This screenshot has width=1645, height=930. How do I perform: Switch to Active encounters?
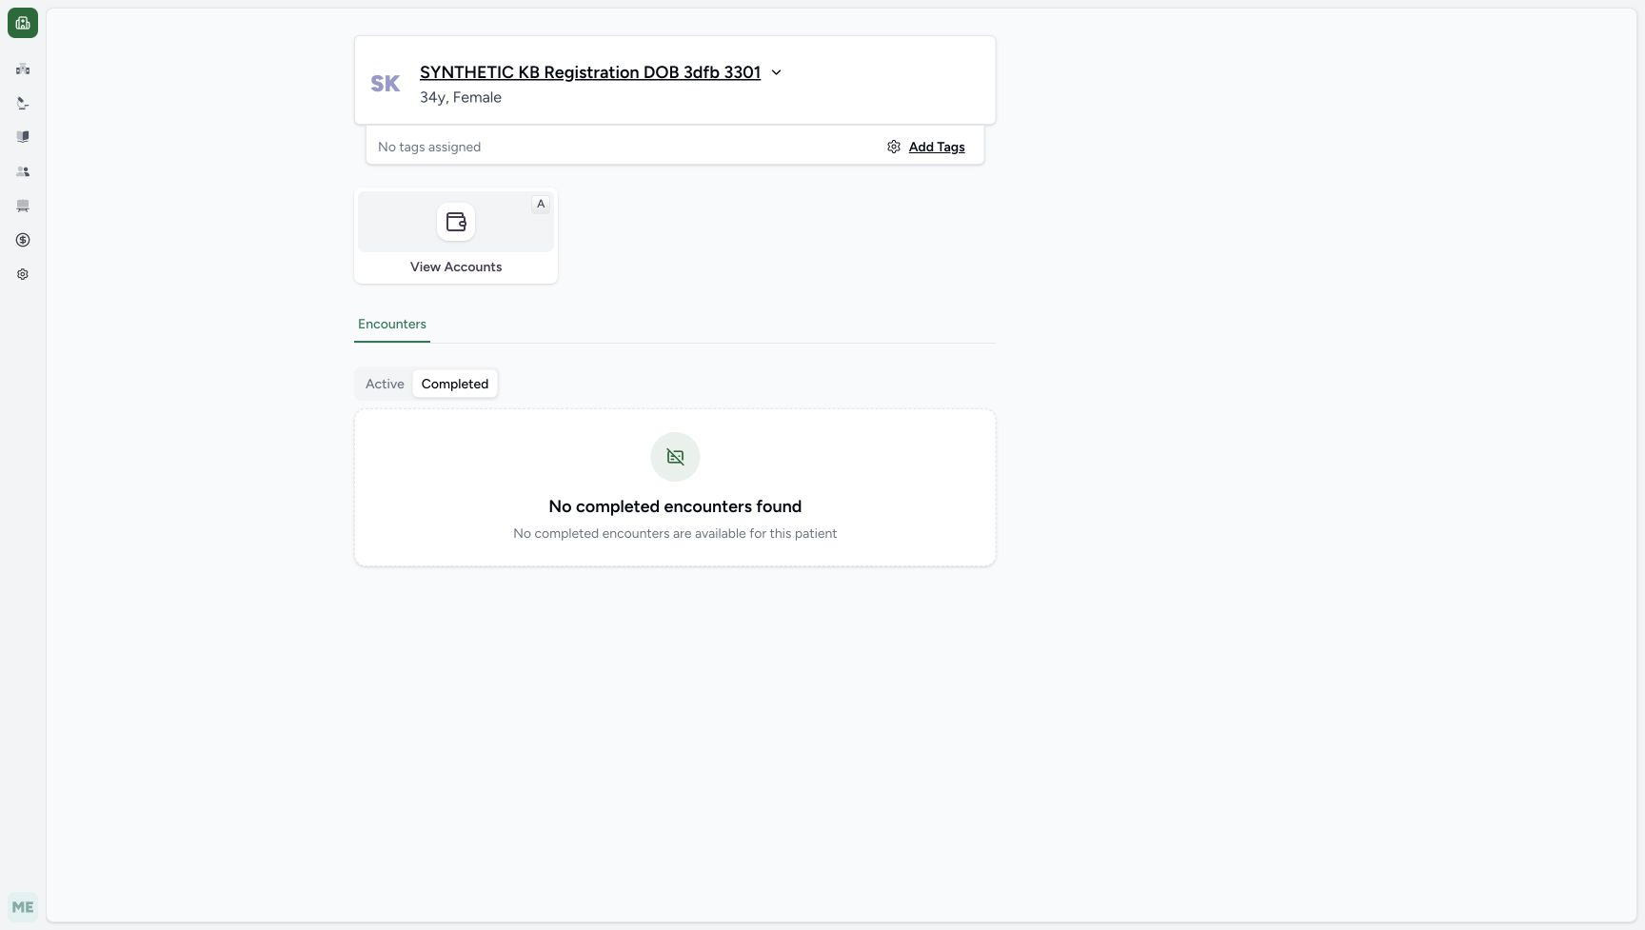[x=385, y=384]
